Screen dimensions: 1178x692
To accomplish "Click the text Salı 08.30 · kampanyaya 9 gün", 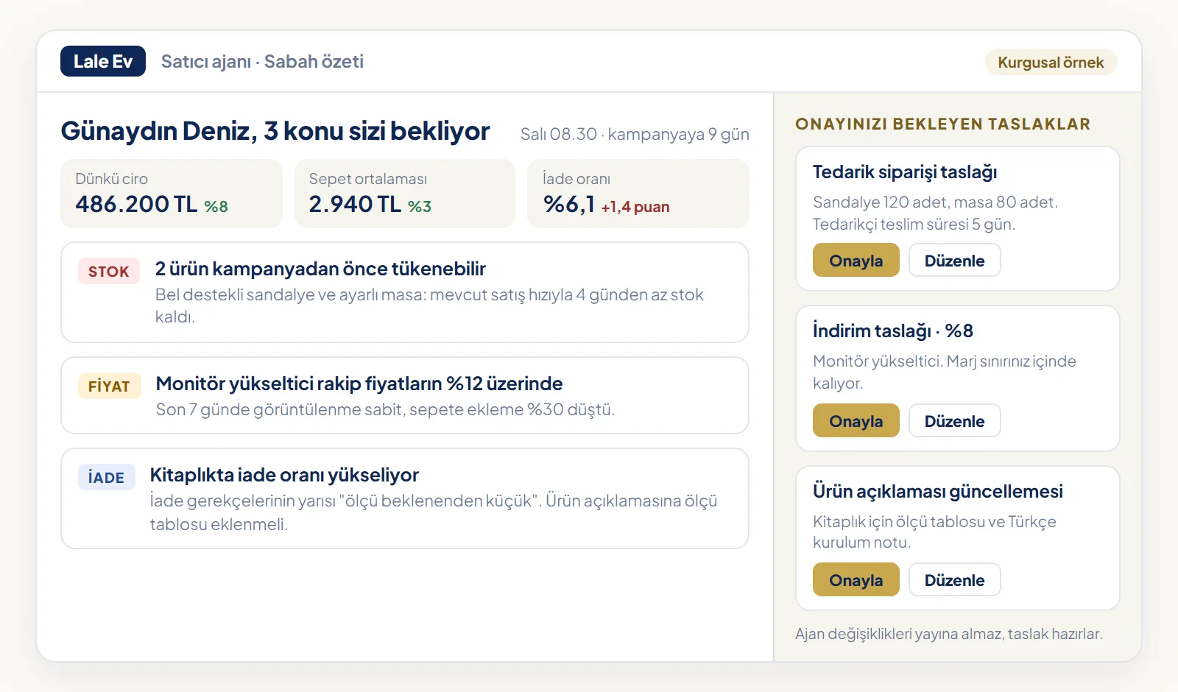I will point(635,134).
